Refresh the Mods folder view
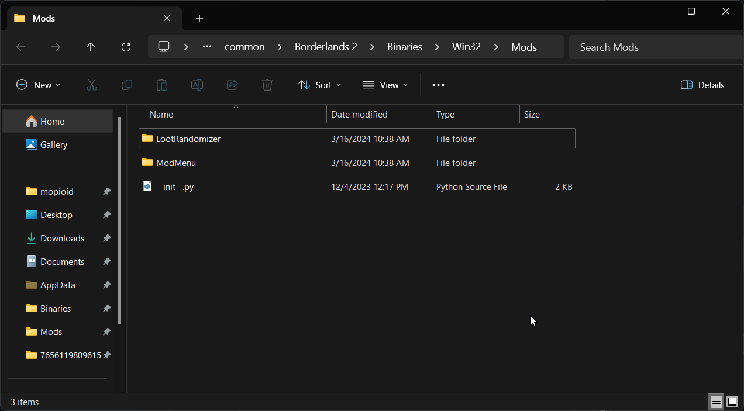Screen dimensions: 744x411 tap(126, 47)
